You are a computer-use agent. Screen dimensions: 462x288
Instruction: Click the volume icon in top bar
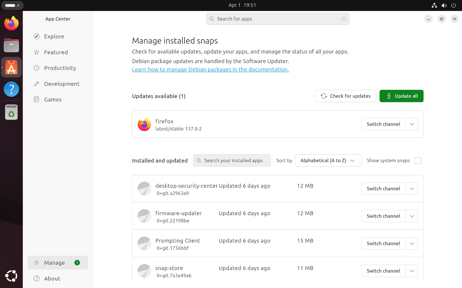tap(444, 5)
